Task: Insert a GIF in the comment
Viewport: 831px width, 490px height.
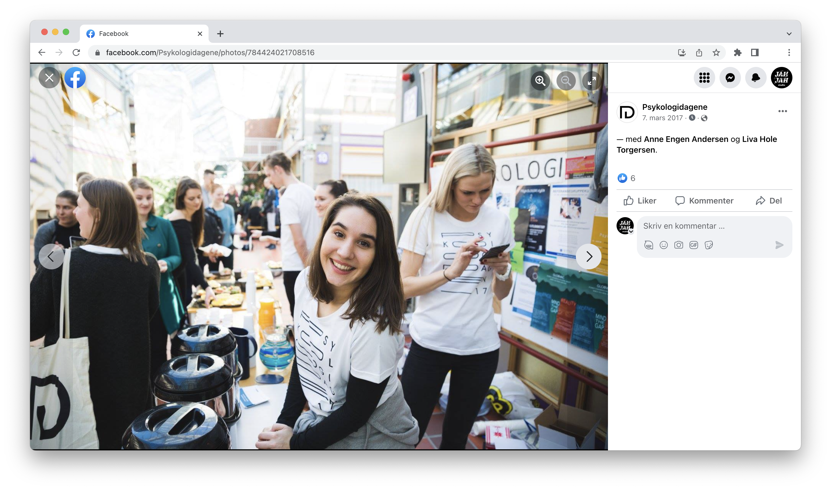Action: coord(693,245)
